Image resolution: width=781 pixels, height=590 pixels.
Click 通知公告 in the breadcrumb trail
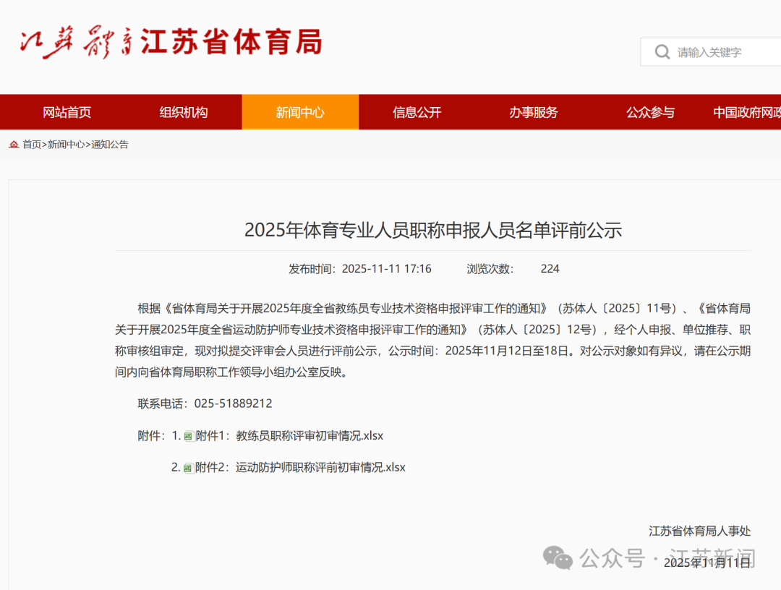tap(110, 145)
